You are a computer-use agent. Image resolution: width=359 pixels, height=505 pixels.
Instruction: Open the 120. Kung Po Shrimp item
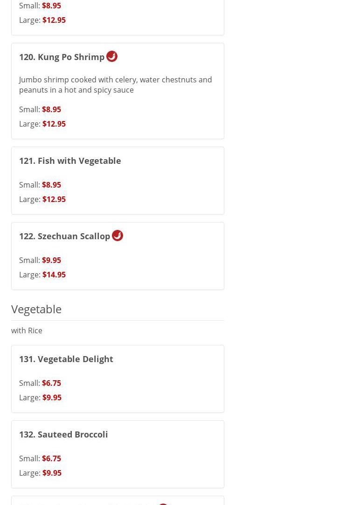(62, 57)
